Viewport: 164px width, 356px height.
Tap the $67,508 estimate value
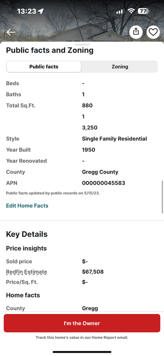click(x=93, y=272)
